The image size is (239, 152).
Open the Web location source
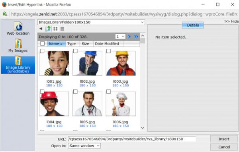18,28
